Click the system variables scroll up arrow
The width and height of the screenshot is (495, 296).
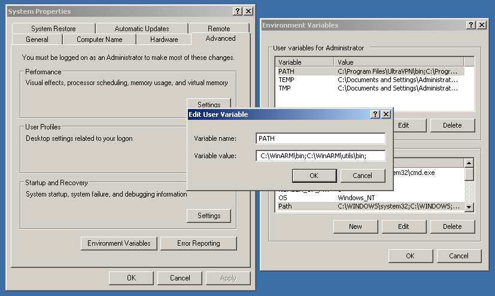(469, 163)
